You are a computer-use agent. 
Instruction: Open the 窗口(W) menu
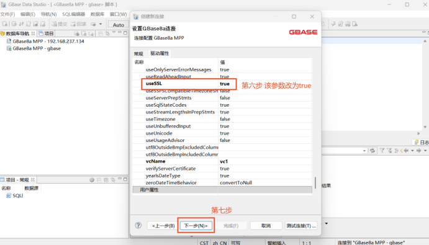click(x=118, y=14)
